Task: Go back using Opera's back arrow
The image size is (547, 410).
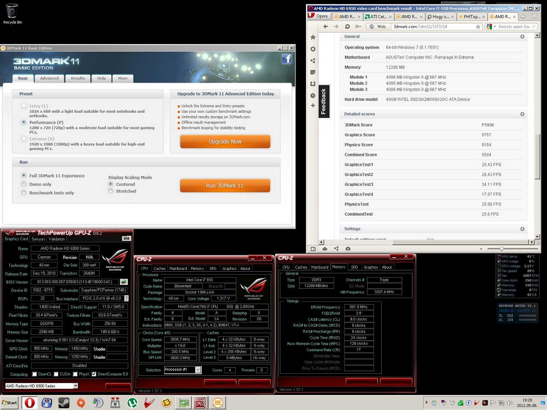Action: (326, 26)
